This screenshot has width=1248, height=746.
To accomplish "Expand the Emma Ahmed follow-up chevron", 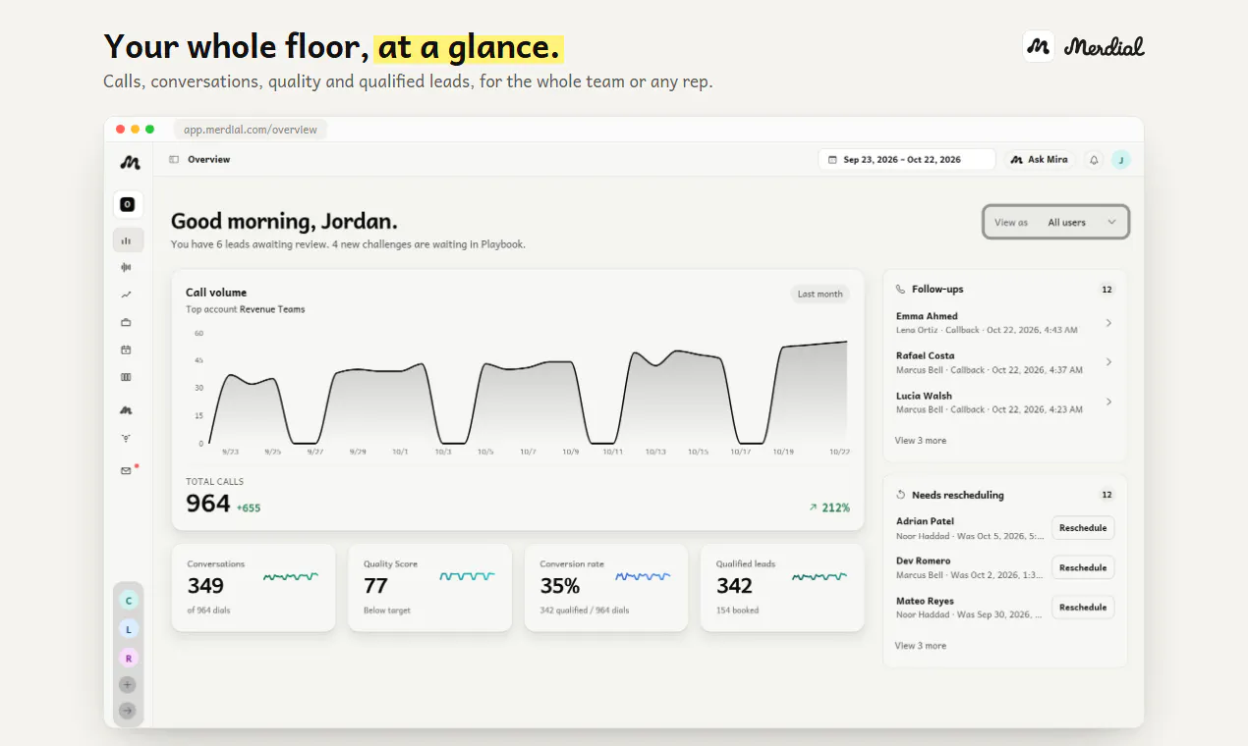I will pos(1108,323).
